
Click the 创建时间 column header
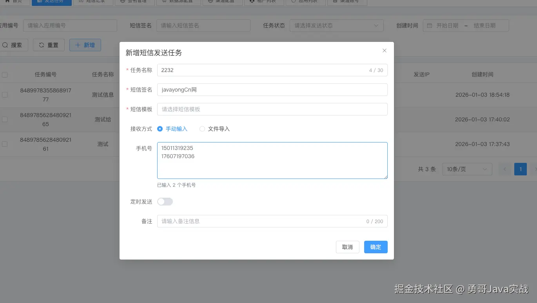[483, 74]
